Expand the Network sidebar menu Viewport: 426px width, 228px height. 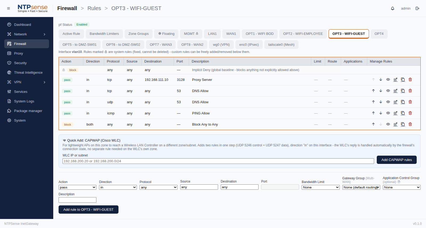coord(27,34)
